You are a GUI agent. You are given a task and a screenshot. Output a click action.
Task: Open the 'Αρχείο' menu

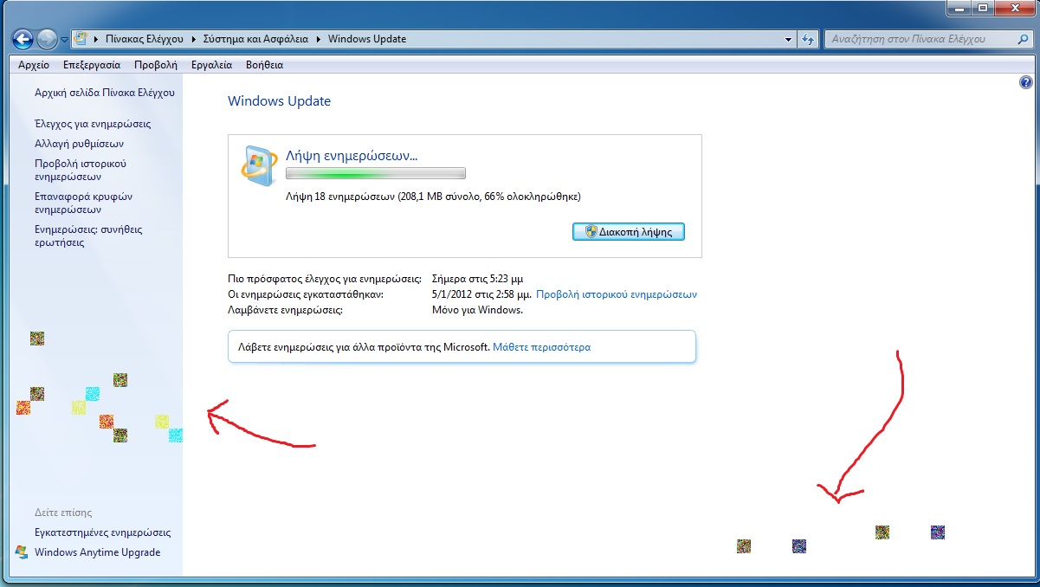pos(34,65)
